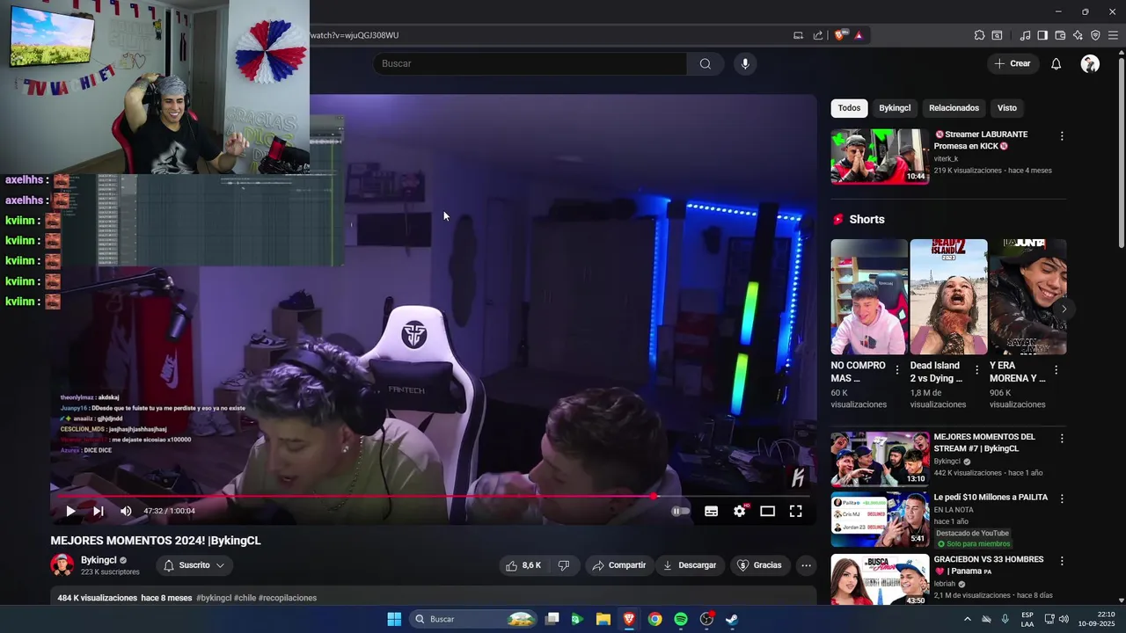Select the Visto filter chip
1126x633 pixels.
click(1006, 108)
